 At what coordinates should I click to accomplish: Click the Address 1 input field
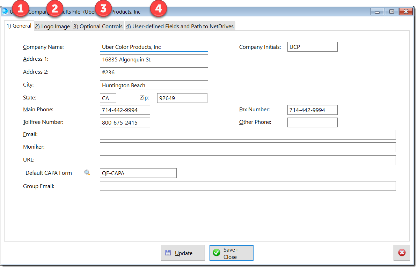154,60
